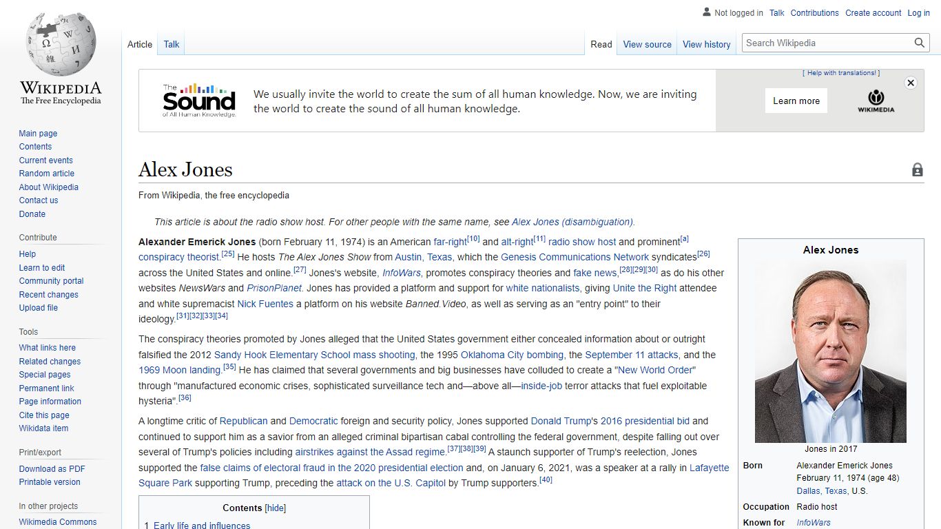Select the Read tab
The image size is (941, 529).
(x=601, y=44)
